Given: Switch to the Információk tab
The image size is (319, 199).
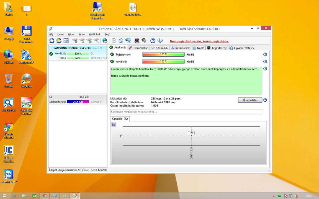Looking at the screenshot, I should [180, 48].
